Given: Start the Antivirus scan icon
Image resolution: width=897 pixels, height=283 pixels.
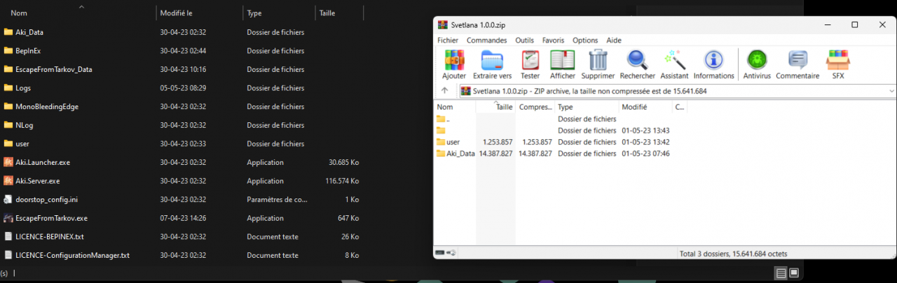Looking at the screenshot, I should click(756, 64).
